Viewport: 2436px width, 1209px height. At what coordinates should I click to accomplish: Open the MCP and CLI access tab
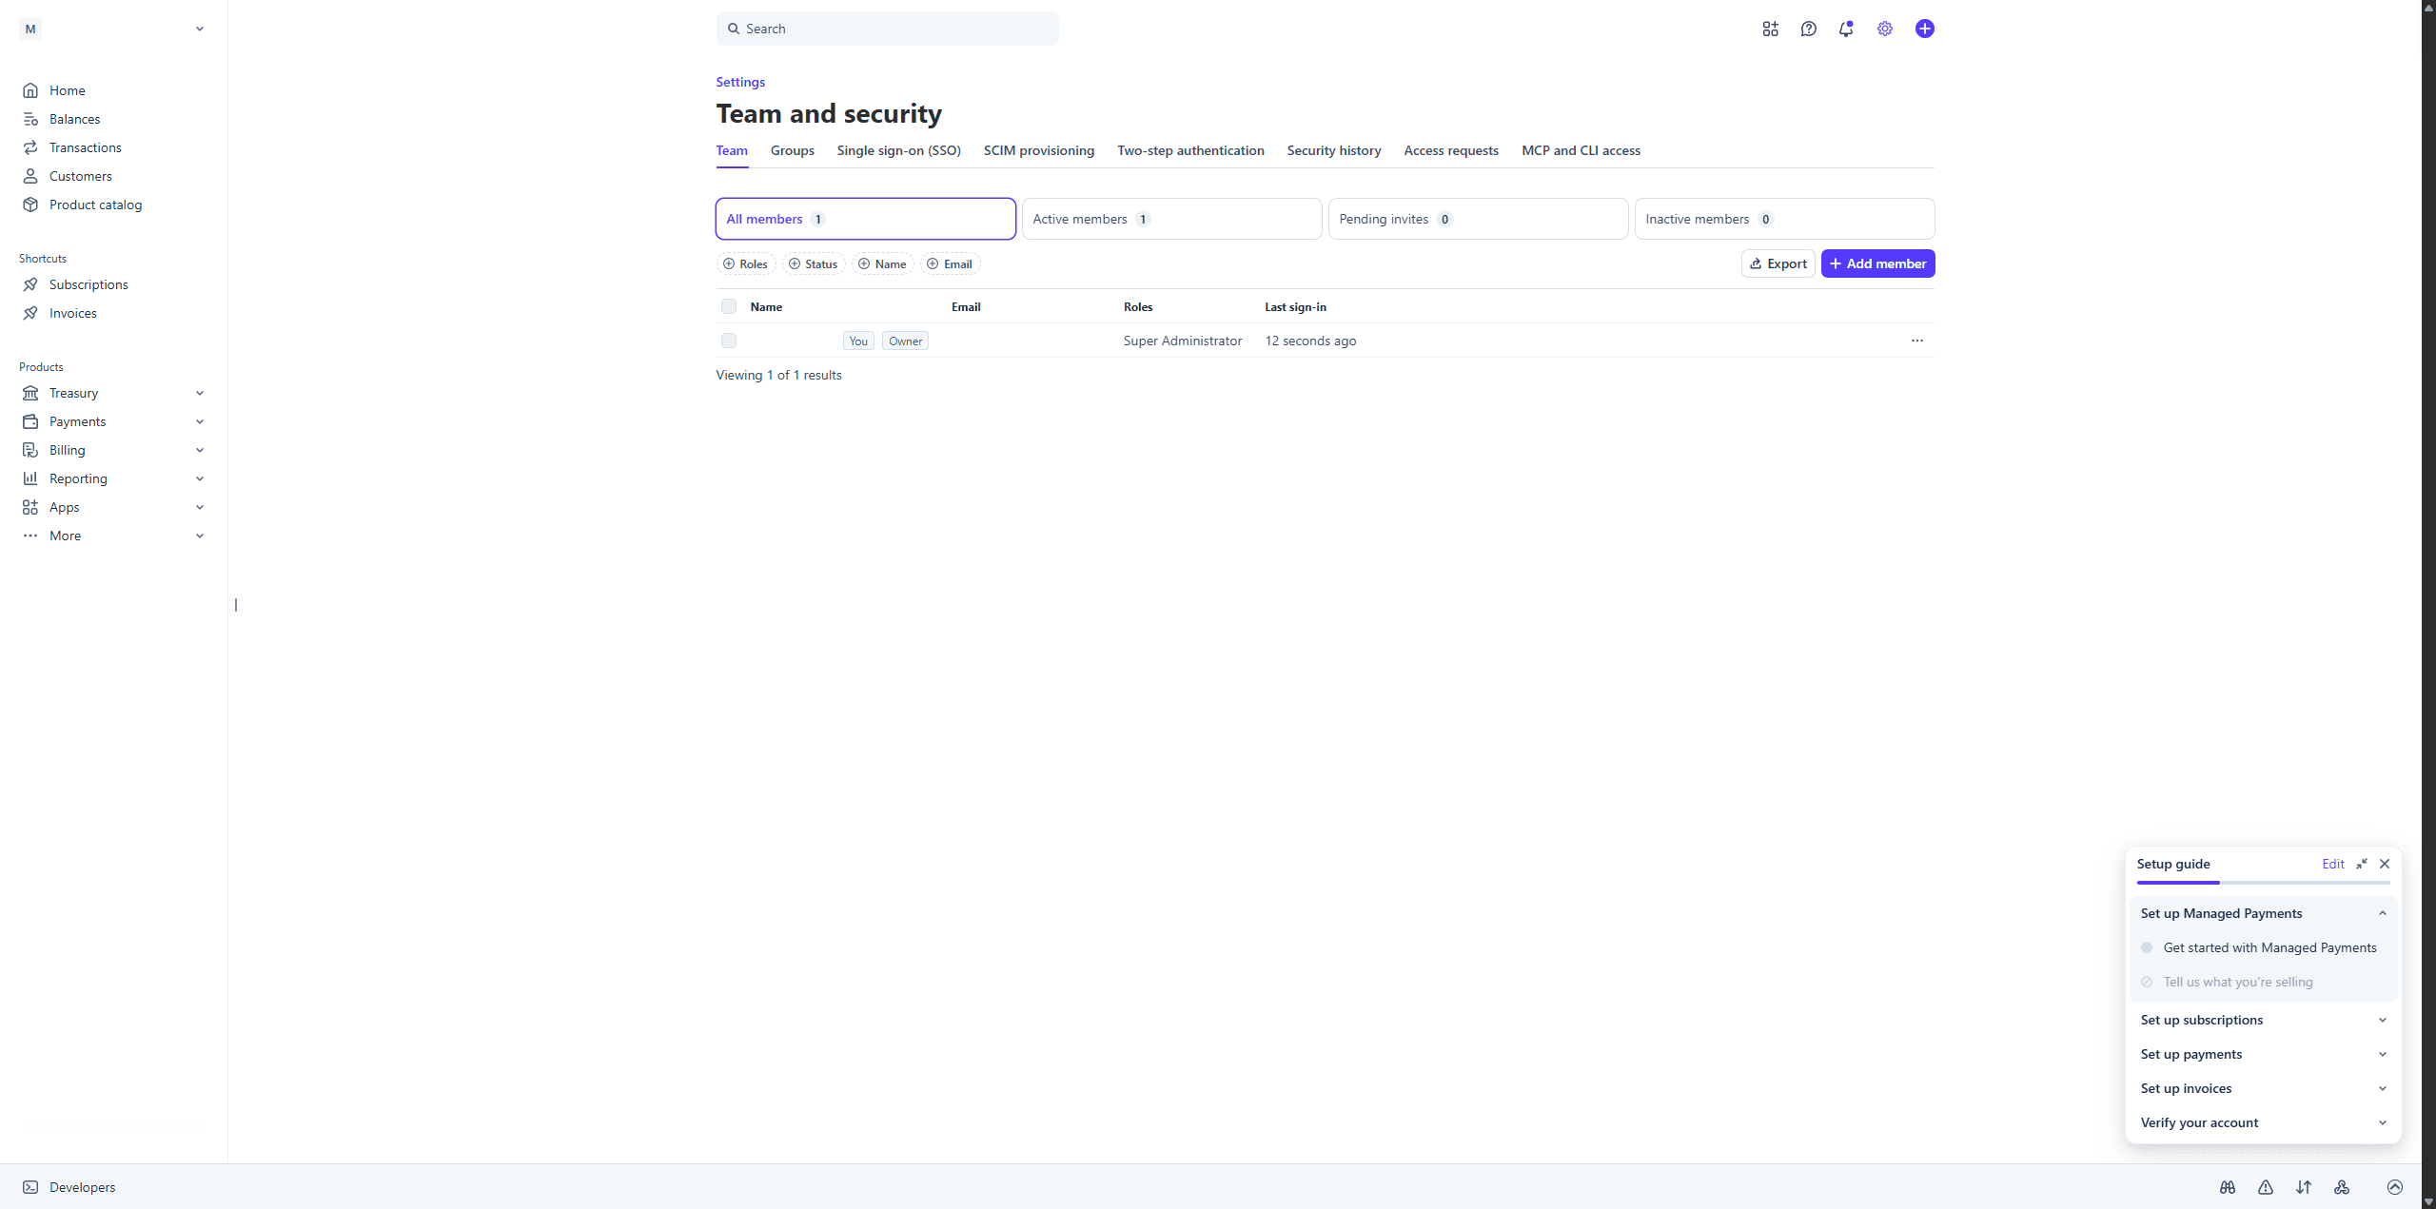pos(1581,150)
